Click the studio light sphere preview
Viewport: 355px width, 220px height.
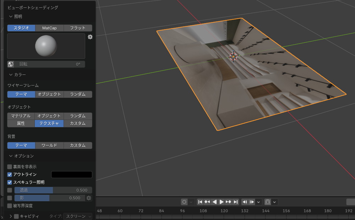pyautogui.click(x=46, y=46)
